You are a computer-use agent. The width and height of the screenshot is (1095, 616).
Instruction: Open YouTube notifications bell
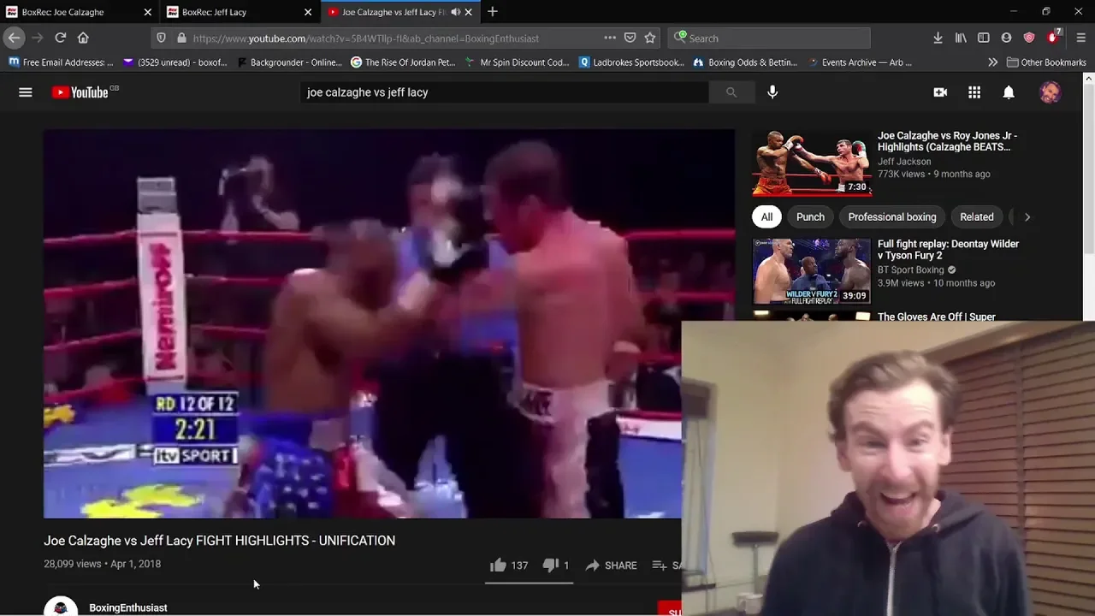1009,92
